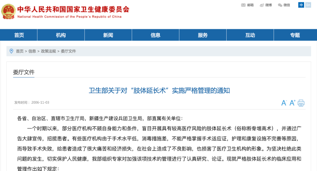This screenshot has height=171, width=317.
Task: Click the WeChat icon in header
Action: point(280,5)
